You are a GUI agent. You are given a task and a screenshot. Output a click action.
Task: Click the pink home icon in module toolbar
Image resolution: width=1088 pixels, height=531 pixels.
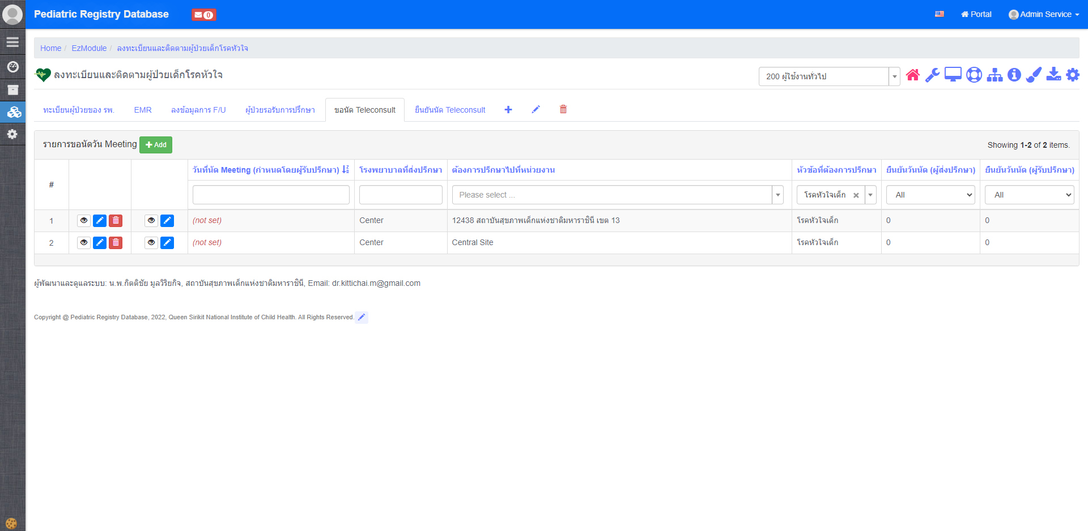(912, 75)
